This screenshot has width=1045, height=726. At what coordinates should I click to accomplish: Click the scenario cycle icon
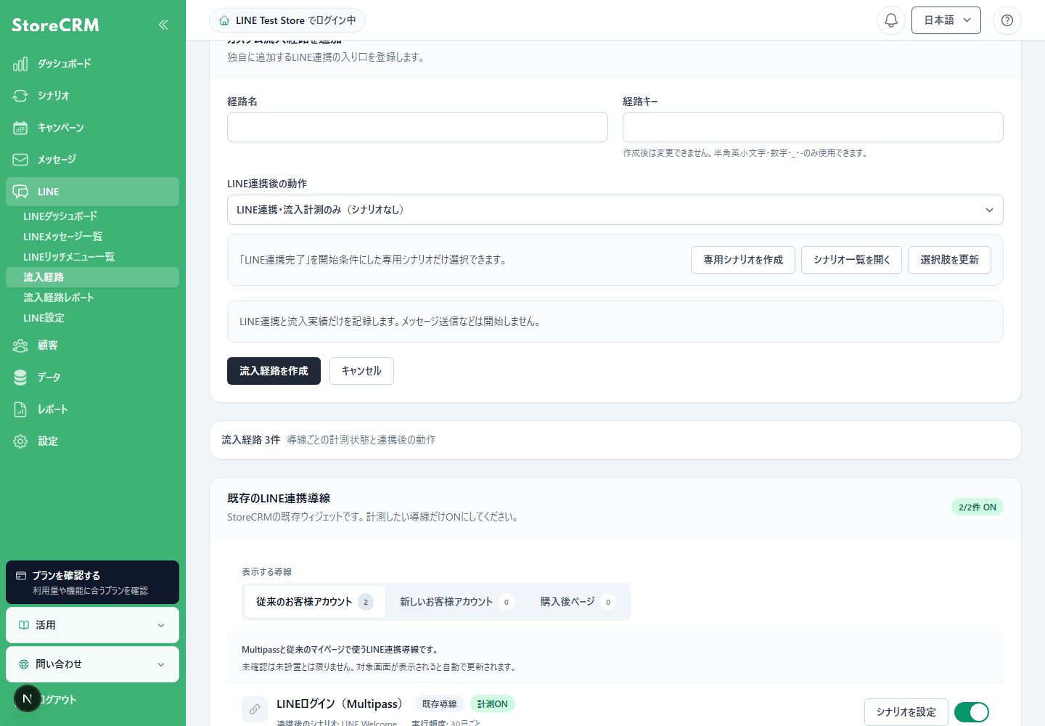pos(20,96)
